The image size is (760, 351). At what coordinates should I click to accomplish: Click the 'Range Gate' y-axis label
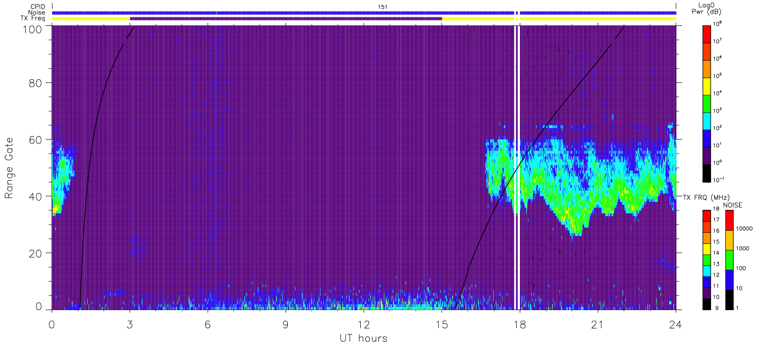tap(10, 168)
